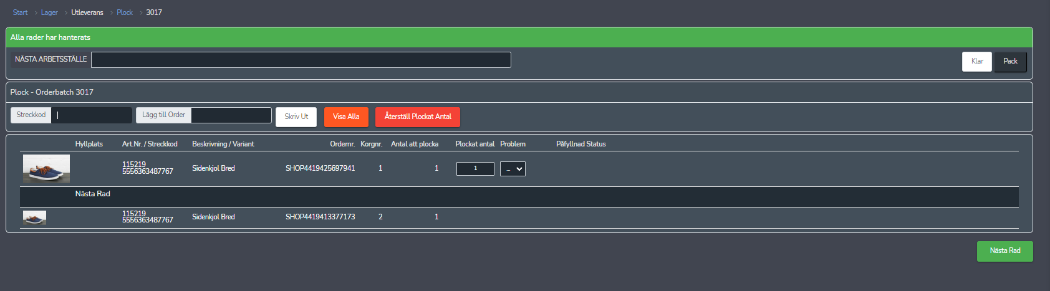Click the Ordernr. column header
The image size is (1050, 291).
coord(342,144)
